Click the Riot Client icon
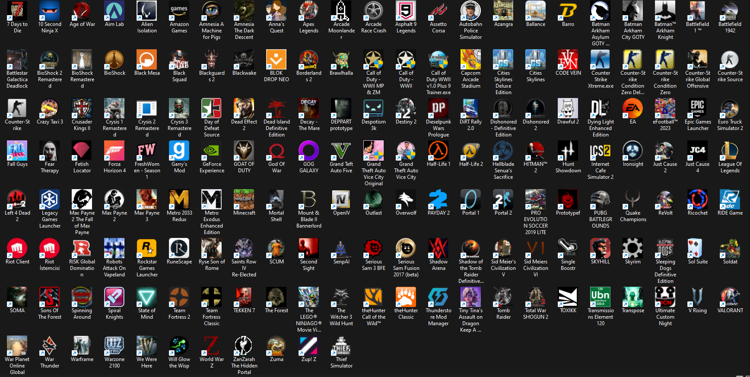This screenshot has width=750, height=377. pyautogui.click(x=17, y=248)
